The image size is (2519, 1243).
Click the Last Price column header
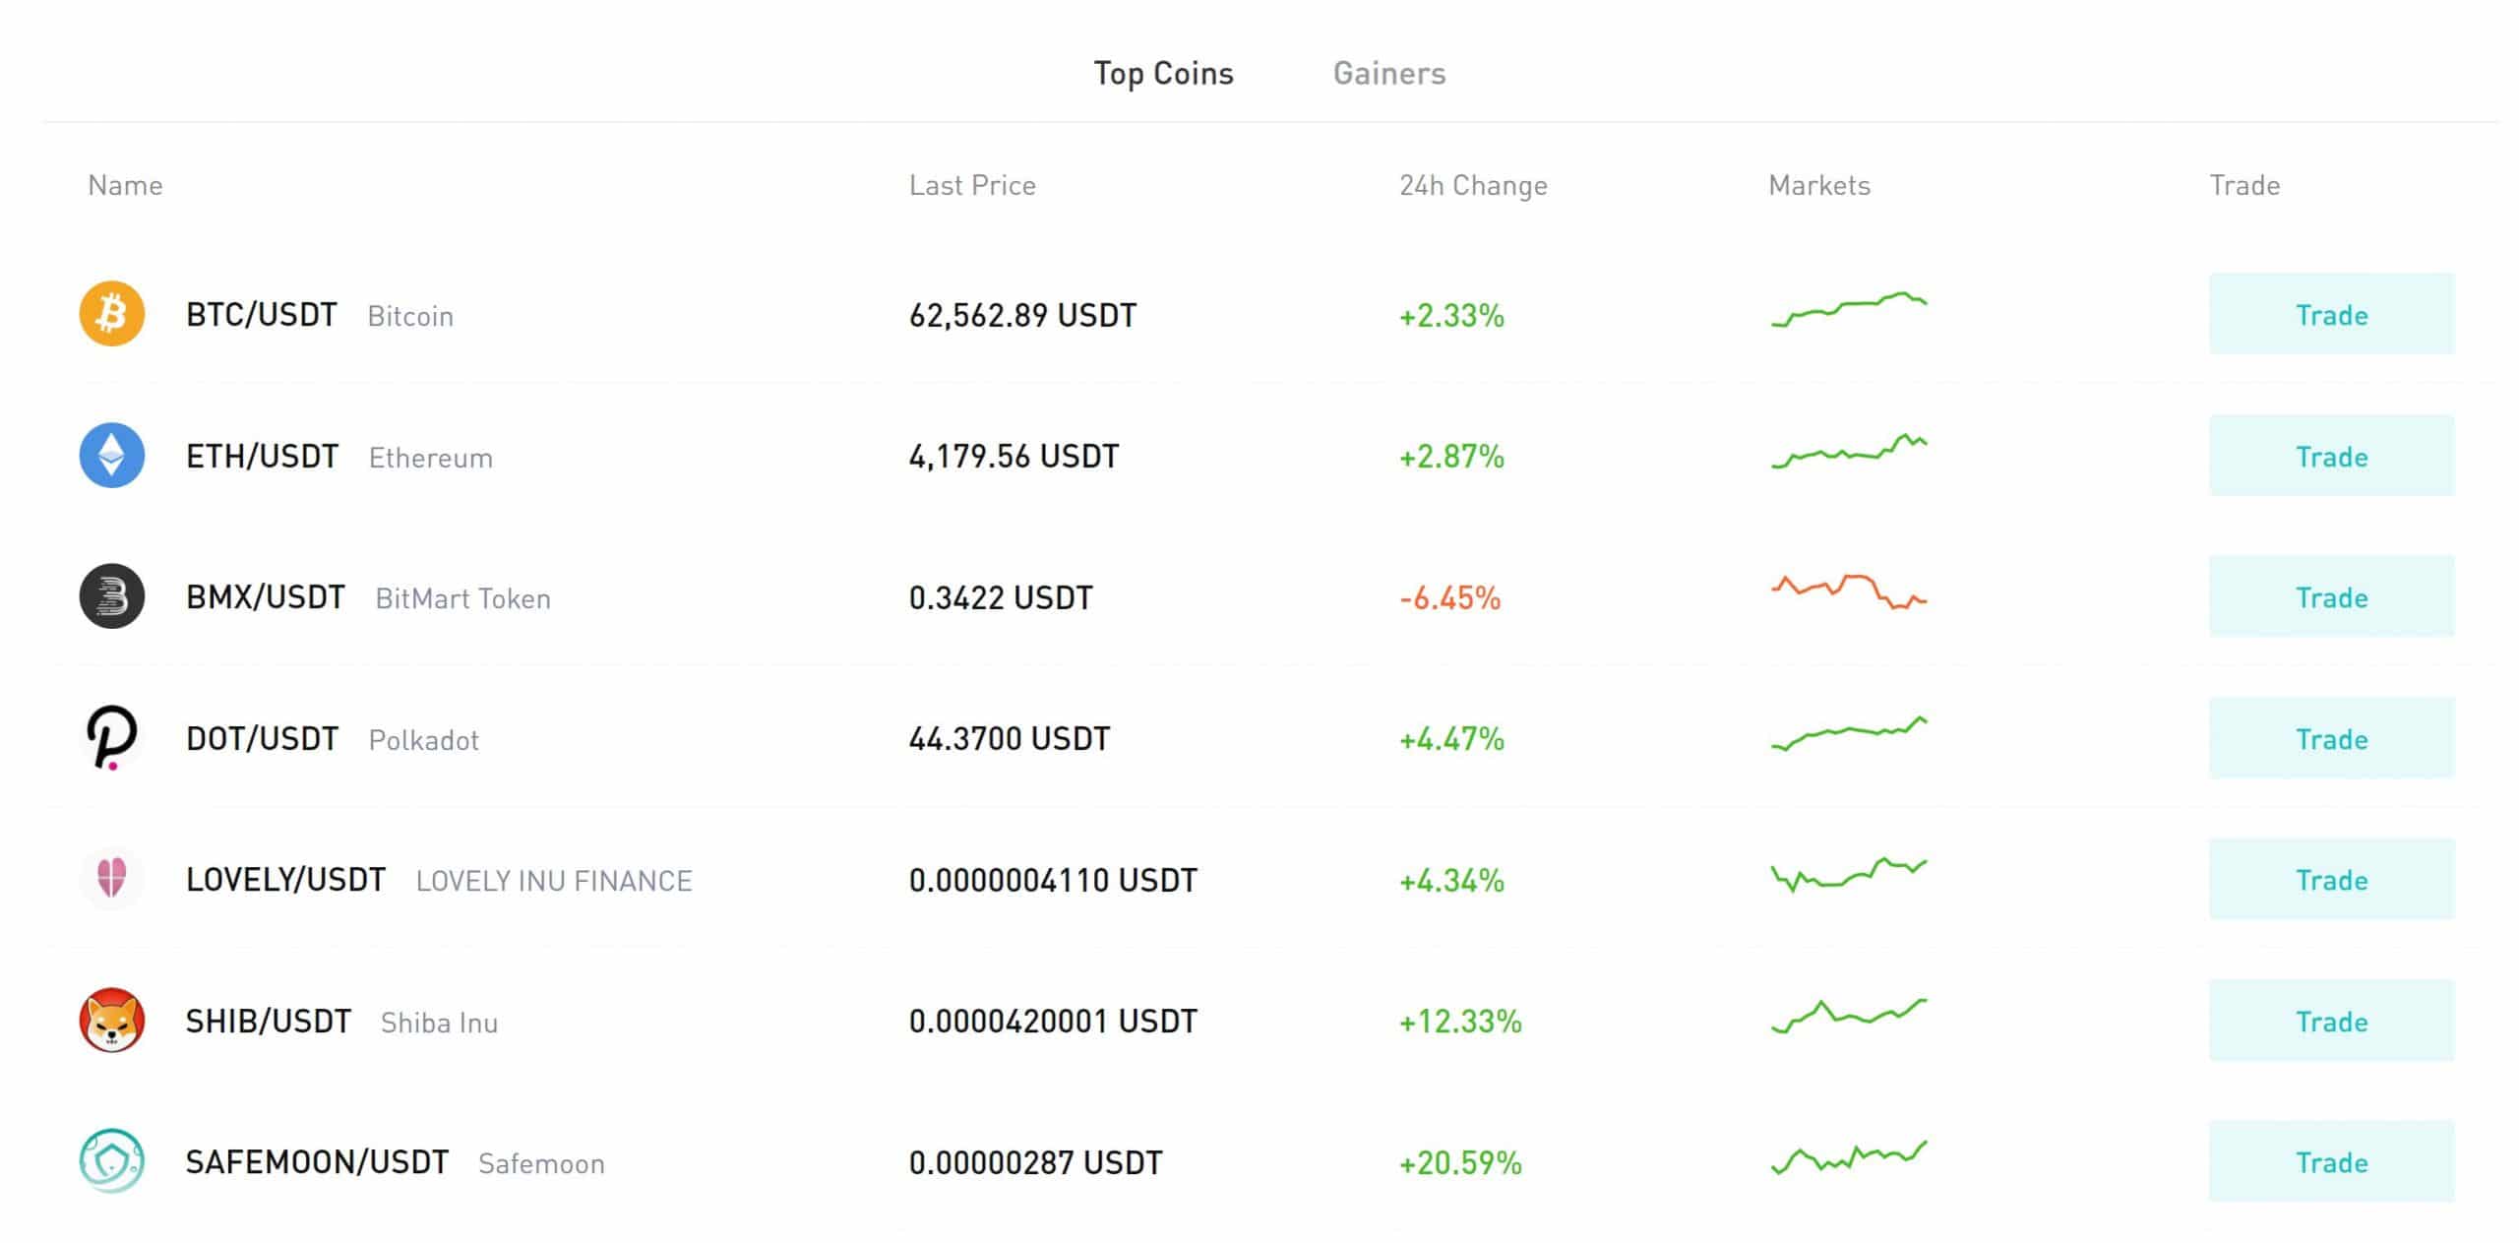pyautogui.click(x=972, y=186)
